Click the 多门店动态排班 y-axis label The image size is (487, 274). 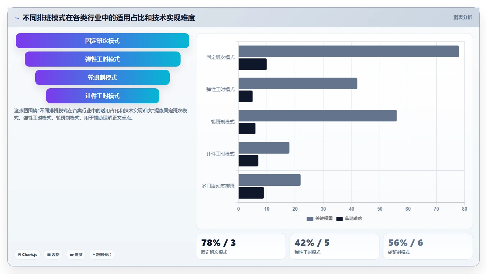pyautogui.click(x=218, y=186)
